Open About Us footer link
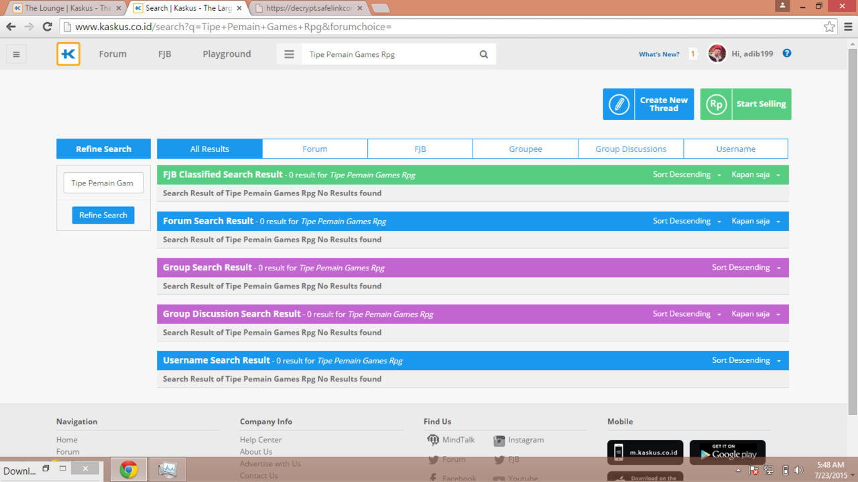This screenshot has width=858, height=482. pos(256,452)
